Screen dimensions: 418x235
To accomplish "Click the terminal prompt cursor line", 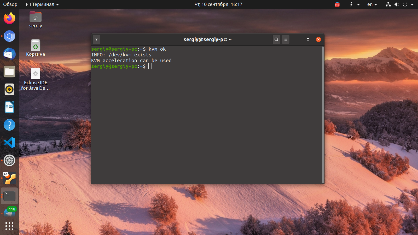I will [121, 66].
